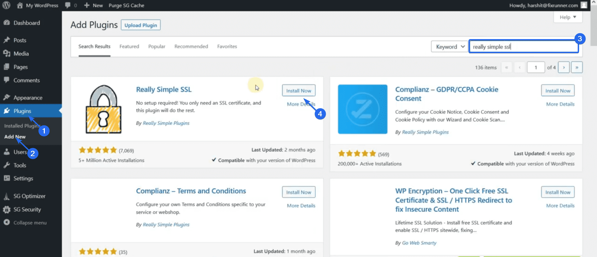This screenshot has width=597, height=257.
Task: Click the five-star rating of Really Simple SSL
Action: coord(98,150)
